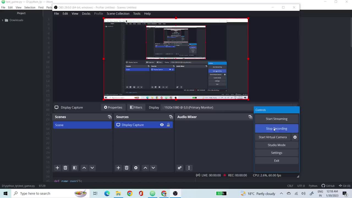Open virtual camera settings gear icon
352x198 pixels.
click(x=295, y=137)
